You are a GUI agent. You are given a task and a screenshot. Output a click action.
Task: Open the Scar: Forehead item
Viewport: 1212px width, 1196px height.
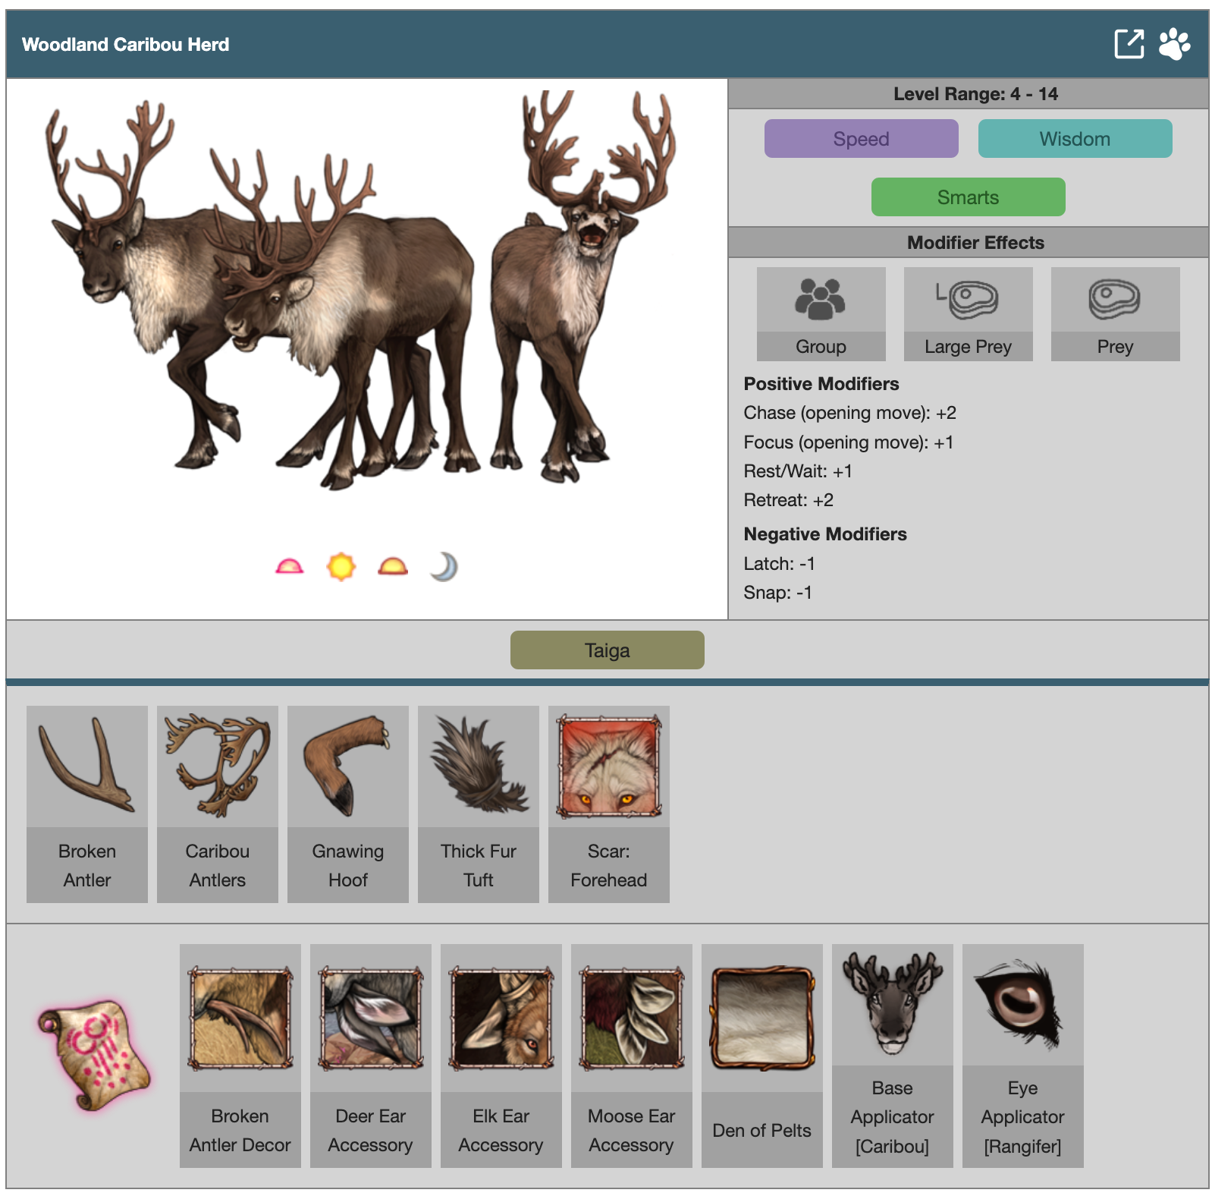click(x=609, y=804)
